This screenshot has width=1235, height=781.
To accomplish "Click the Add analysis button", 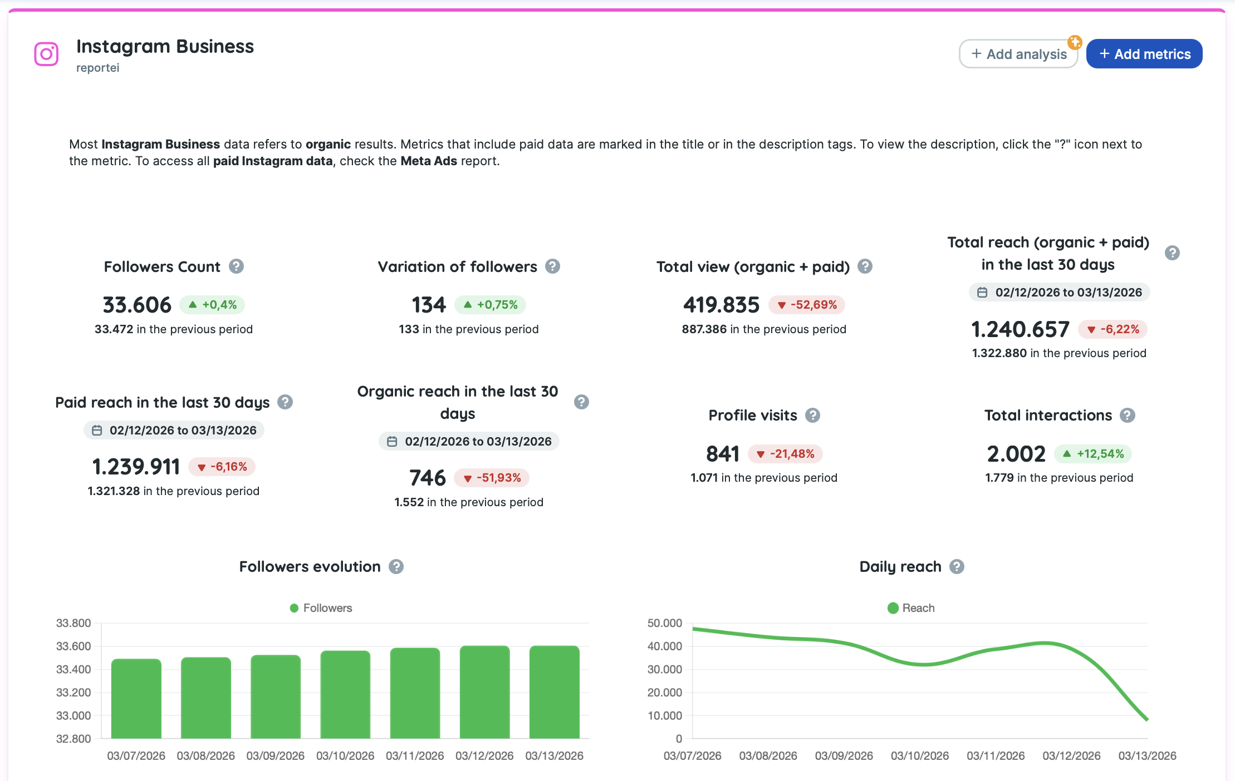I will (x=1018, y=54).
